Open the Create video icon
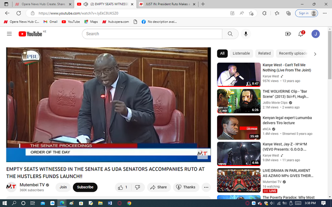Screen dimensions: 332x207 click(x=288, y=34)
